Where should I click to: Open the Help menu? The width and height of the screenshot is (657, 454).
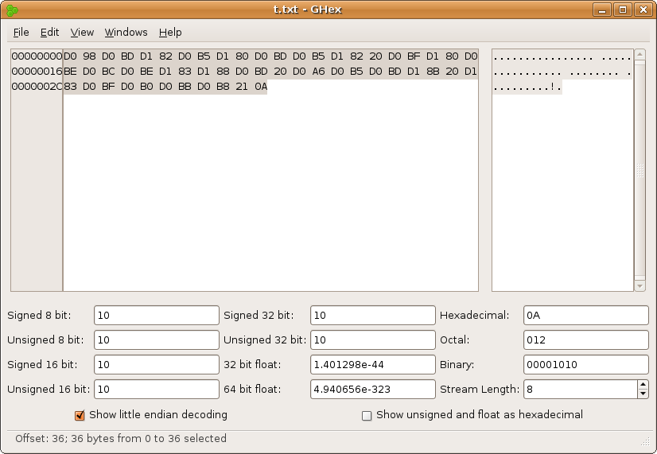coord(170,33)
